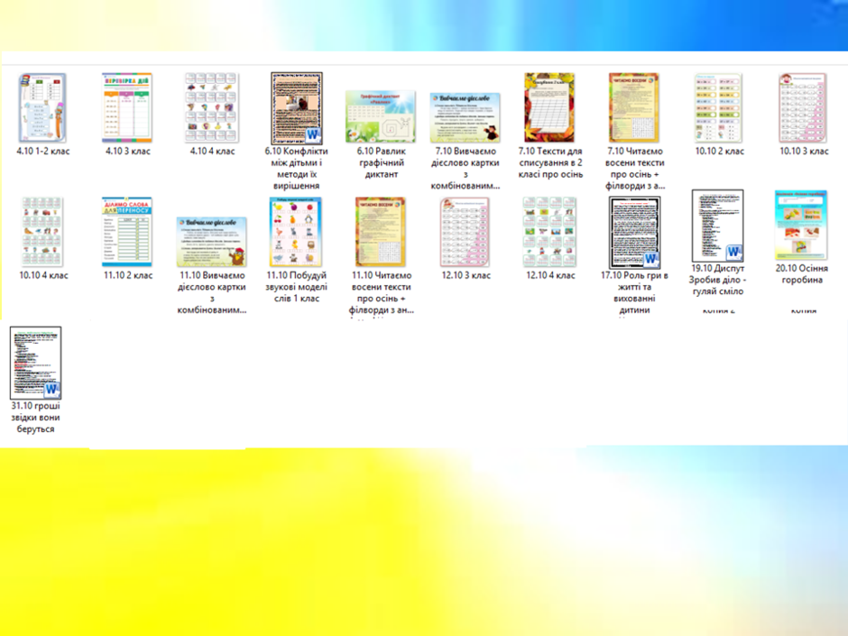The width and height of the screenshot is (848, 636).
Task: Click the '4.10 4 клас' file icon
Action: pyautogui.click(x=211, y=107)
